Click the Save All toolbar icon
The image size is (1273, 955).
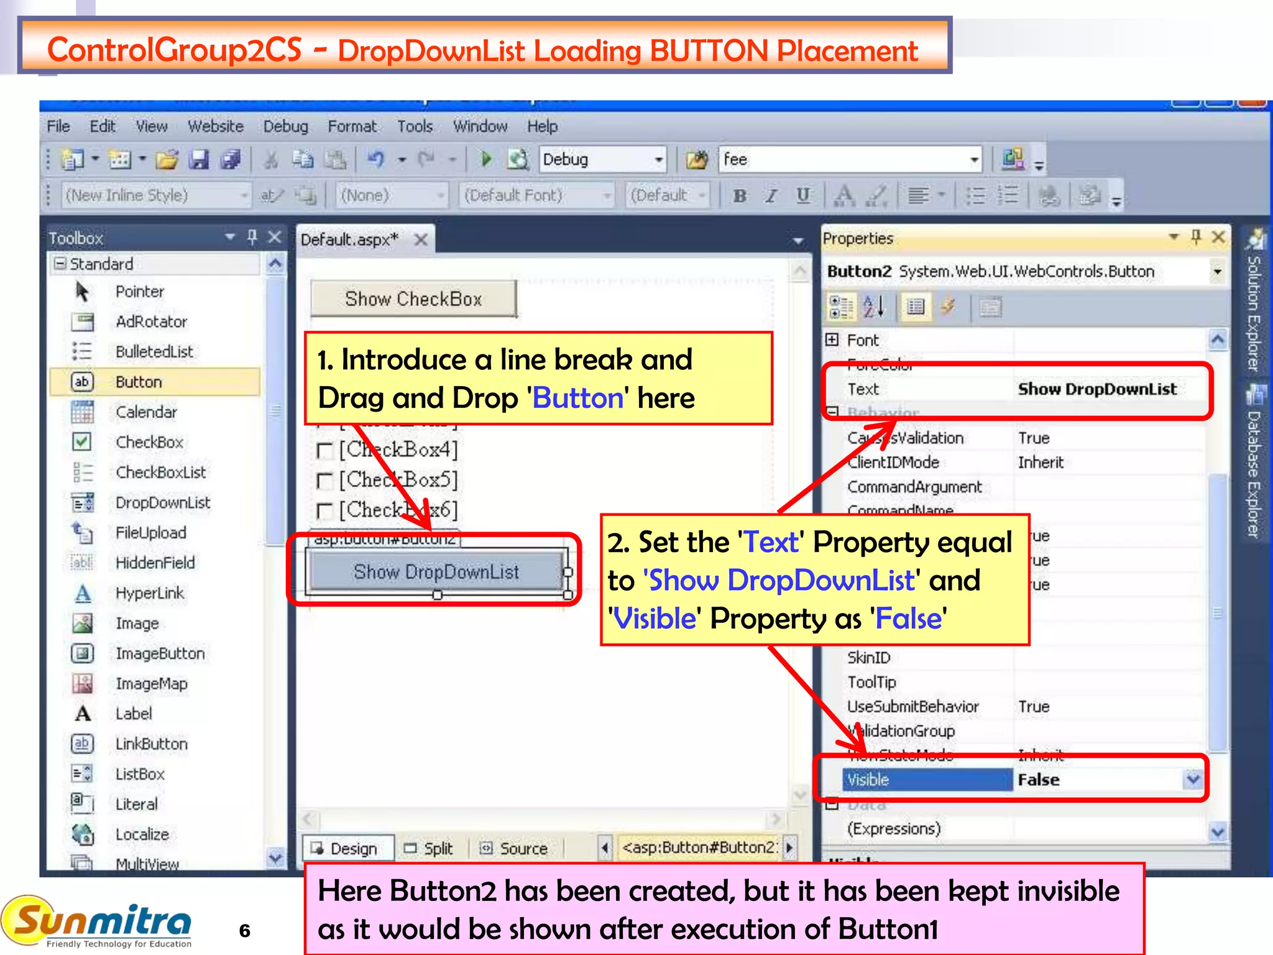click(x=230, y=160)
